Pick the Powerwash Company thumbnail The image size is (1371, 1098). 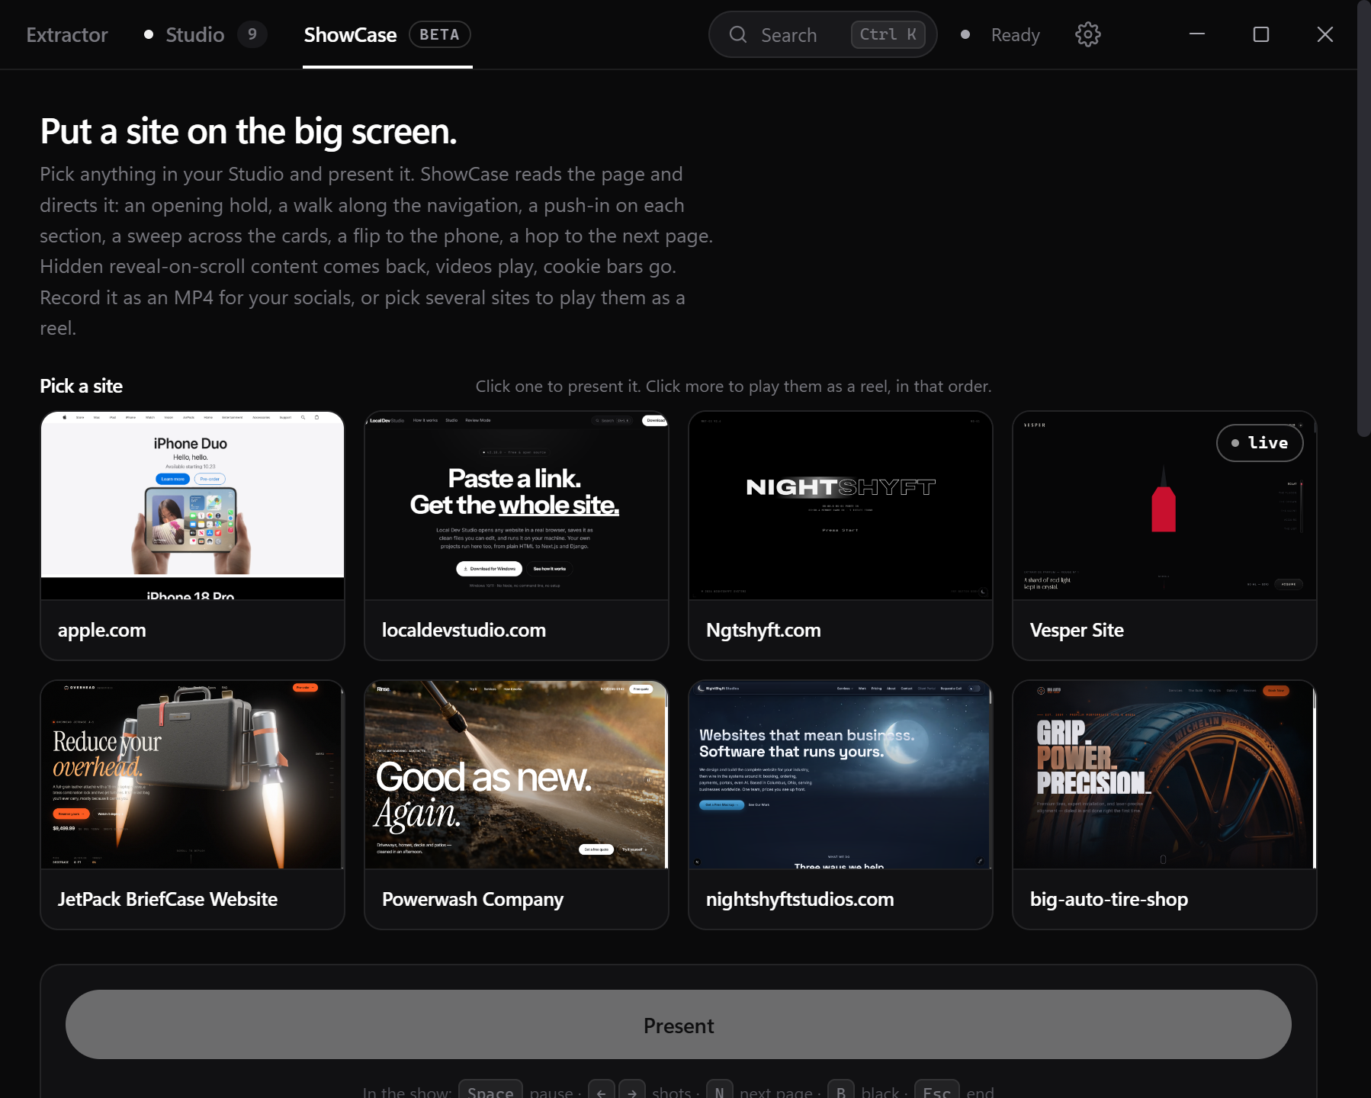[x=516, y=775]
